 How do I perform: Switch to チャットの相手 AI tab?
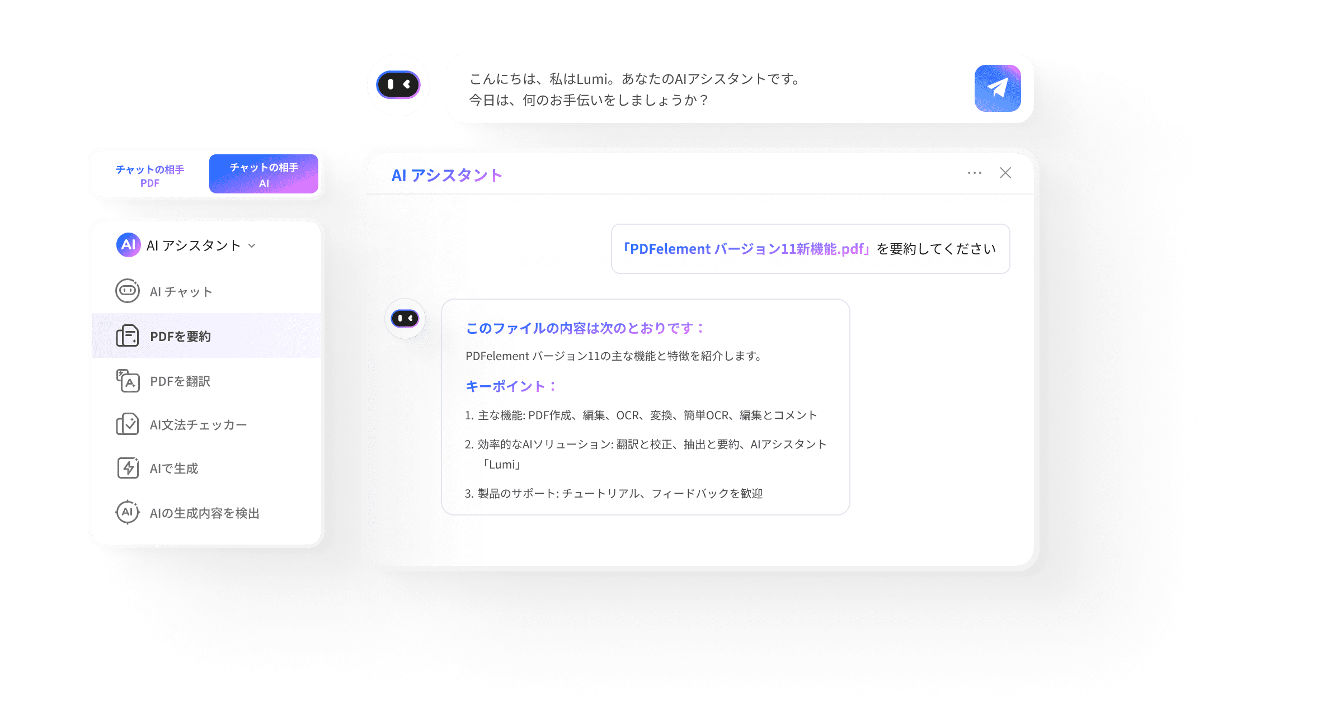[x=264, y=174]
